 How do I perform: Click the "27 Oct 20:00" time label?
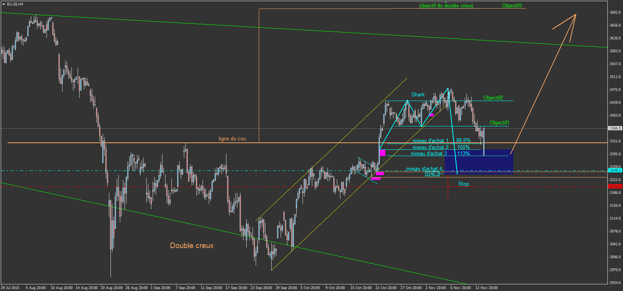coord(411,288)
